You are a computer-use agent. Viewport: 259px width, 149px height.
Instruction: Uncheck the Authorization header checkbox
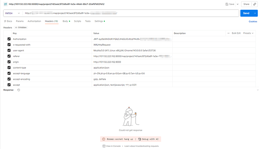[9, 39]
